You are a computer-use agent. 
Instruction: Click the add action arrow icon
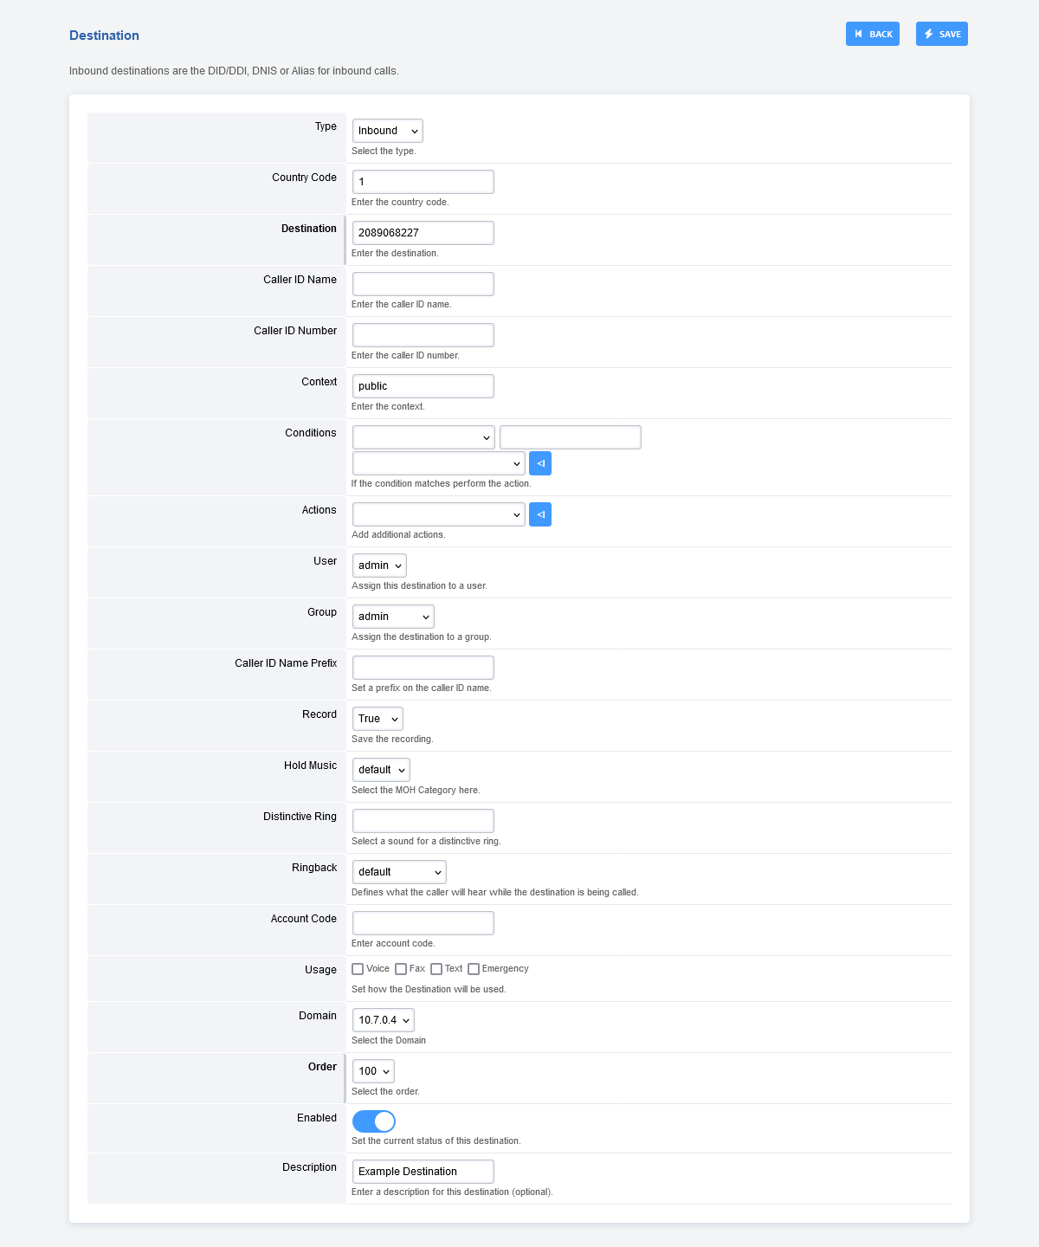(539, 514)
